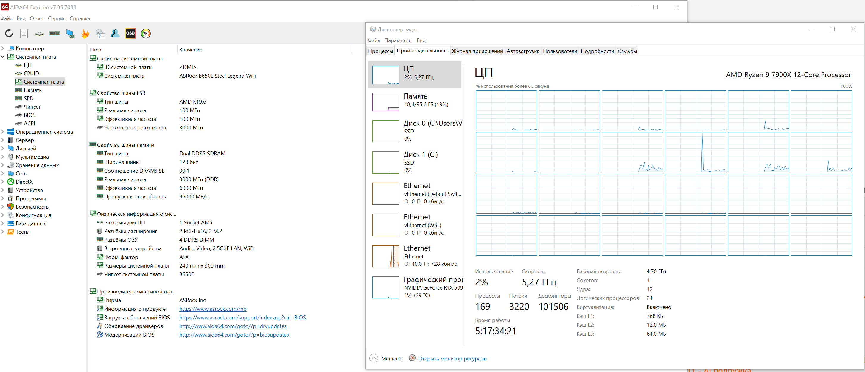Open the Report icon in AIDA64 toolbar
This screenshot has height=372, width=865.
[24, 33]
